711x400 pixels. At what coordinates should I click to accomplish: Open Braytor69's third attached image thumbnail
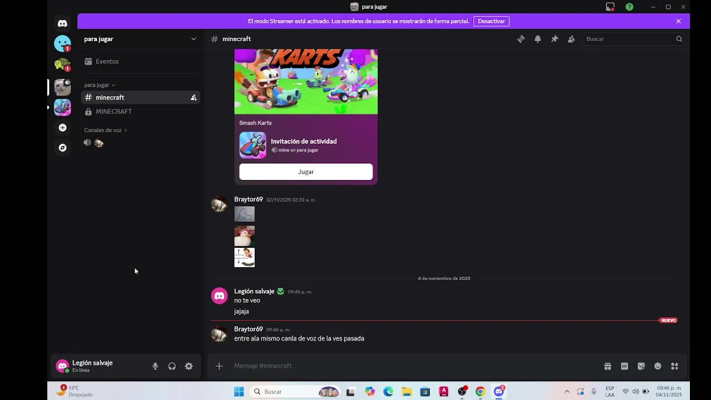point(244,257)
